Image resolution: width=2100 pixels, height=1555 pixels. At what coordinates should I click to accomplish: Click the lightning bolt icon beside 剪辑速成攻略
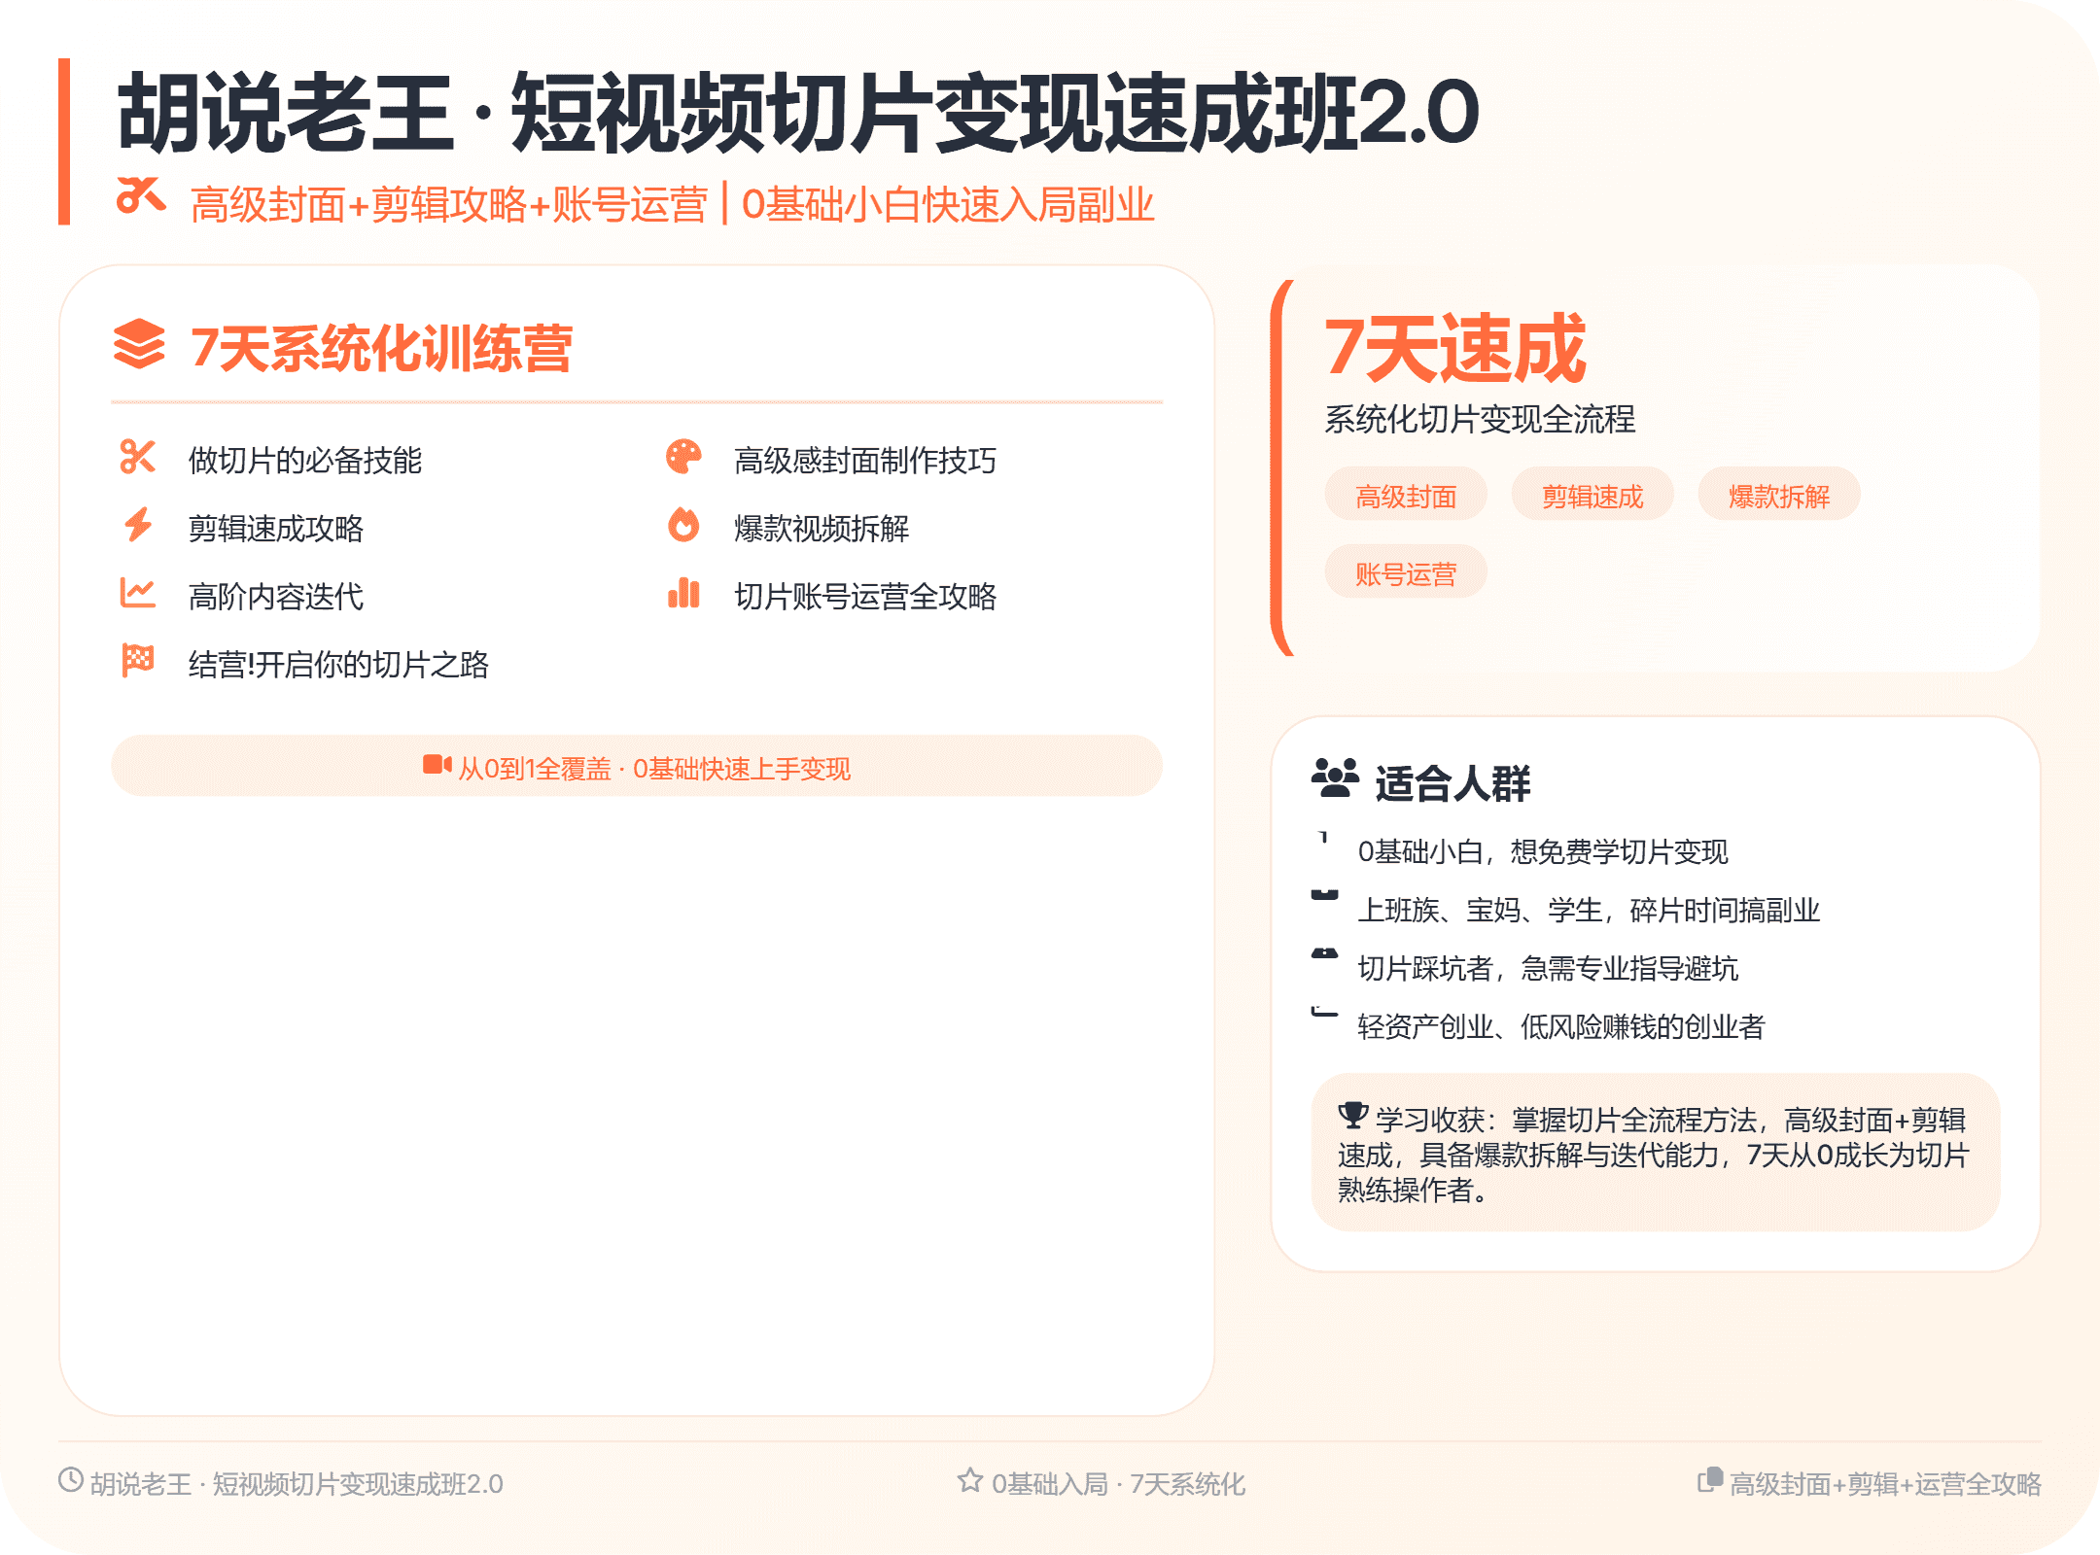click(x=137, y=525)
